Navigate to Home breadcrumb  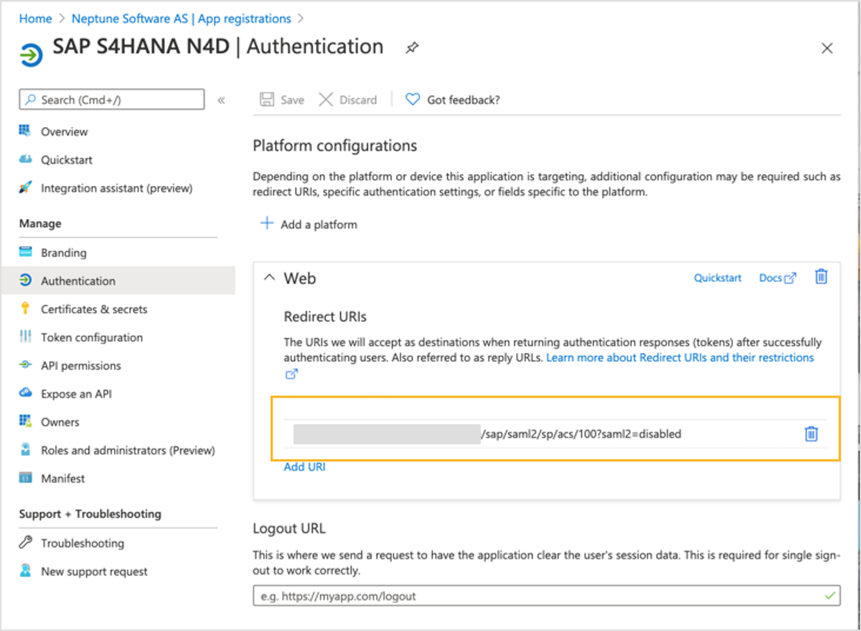pyautogui.click(x=35, y=19)
